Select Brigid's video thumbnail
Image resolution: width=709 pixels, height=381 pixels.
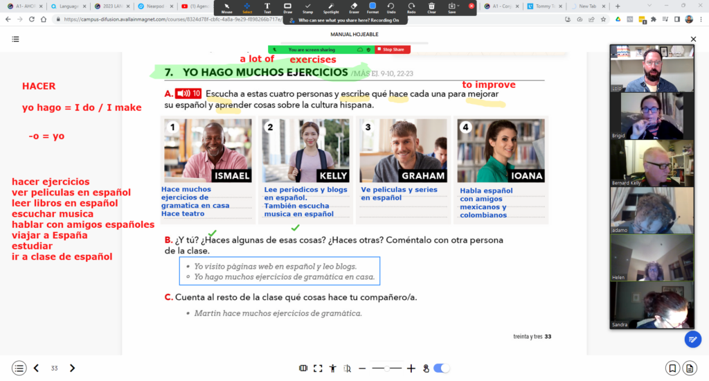(652, 116)
